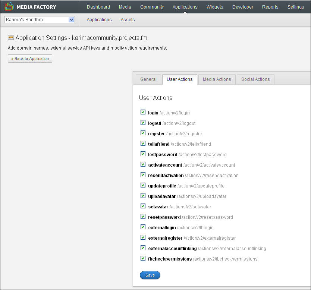Switch to the General tab

(x=148, y=79)
